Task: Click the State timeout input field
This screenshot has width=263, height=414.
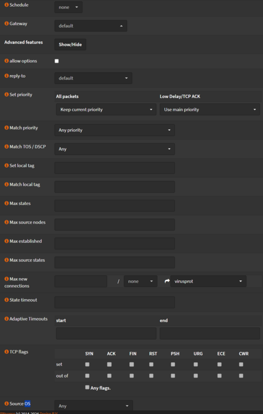Action: (115, 302)
